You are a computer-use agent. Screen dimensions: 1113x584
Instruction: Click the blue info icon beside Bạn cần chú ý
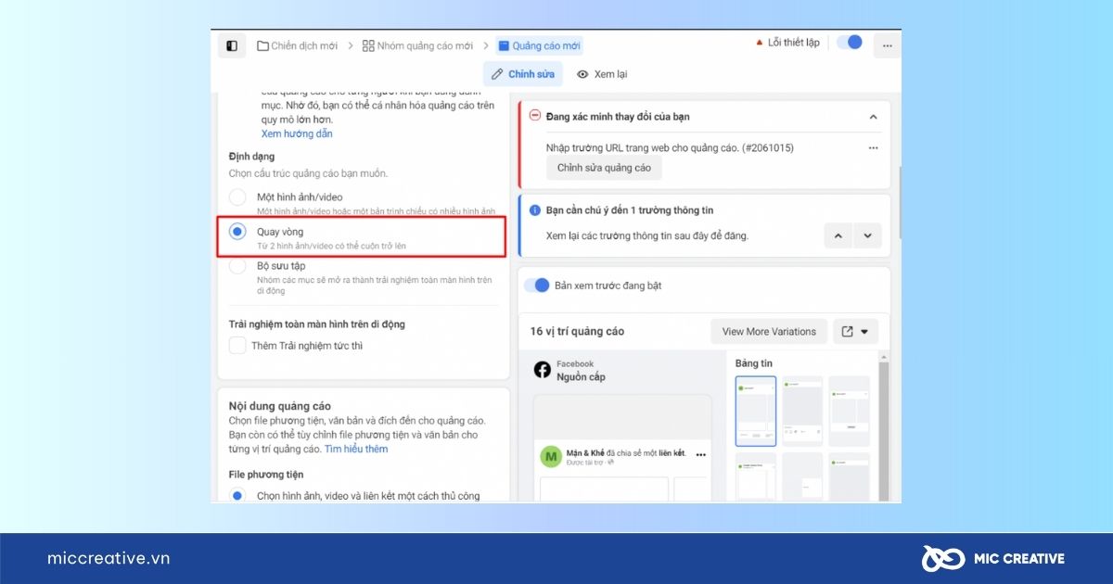(x=534, y=210)
